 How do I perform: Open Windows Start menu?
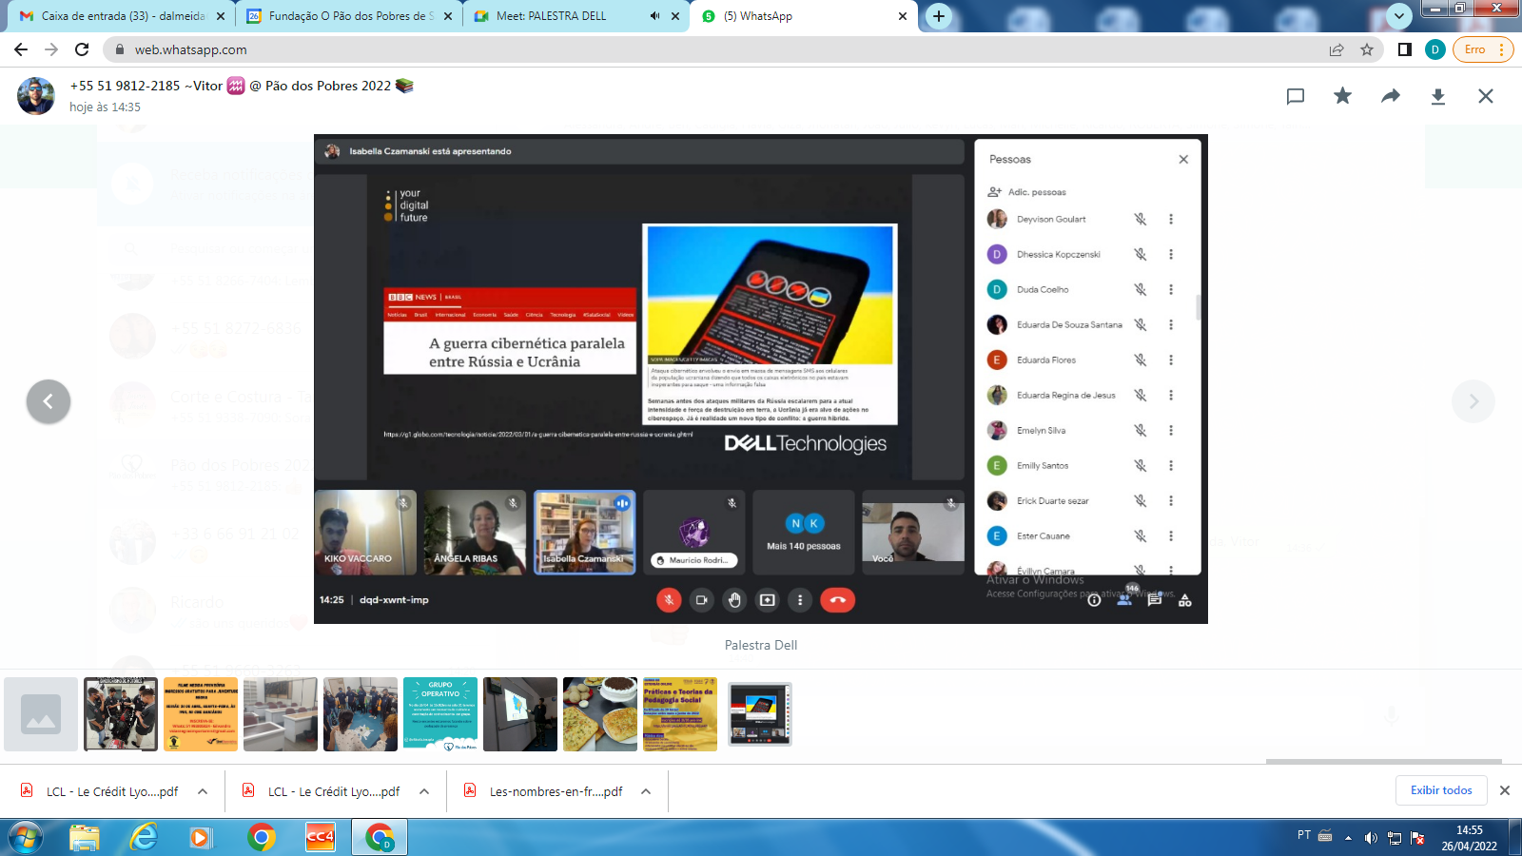click(27, 837)
